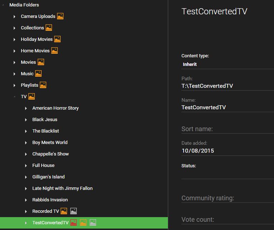
Task: Select Black Jesus in tree
Action: point(45,120)
